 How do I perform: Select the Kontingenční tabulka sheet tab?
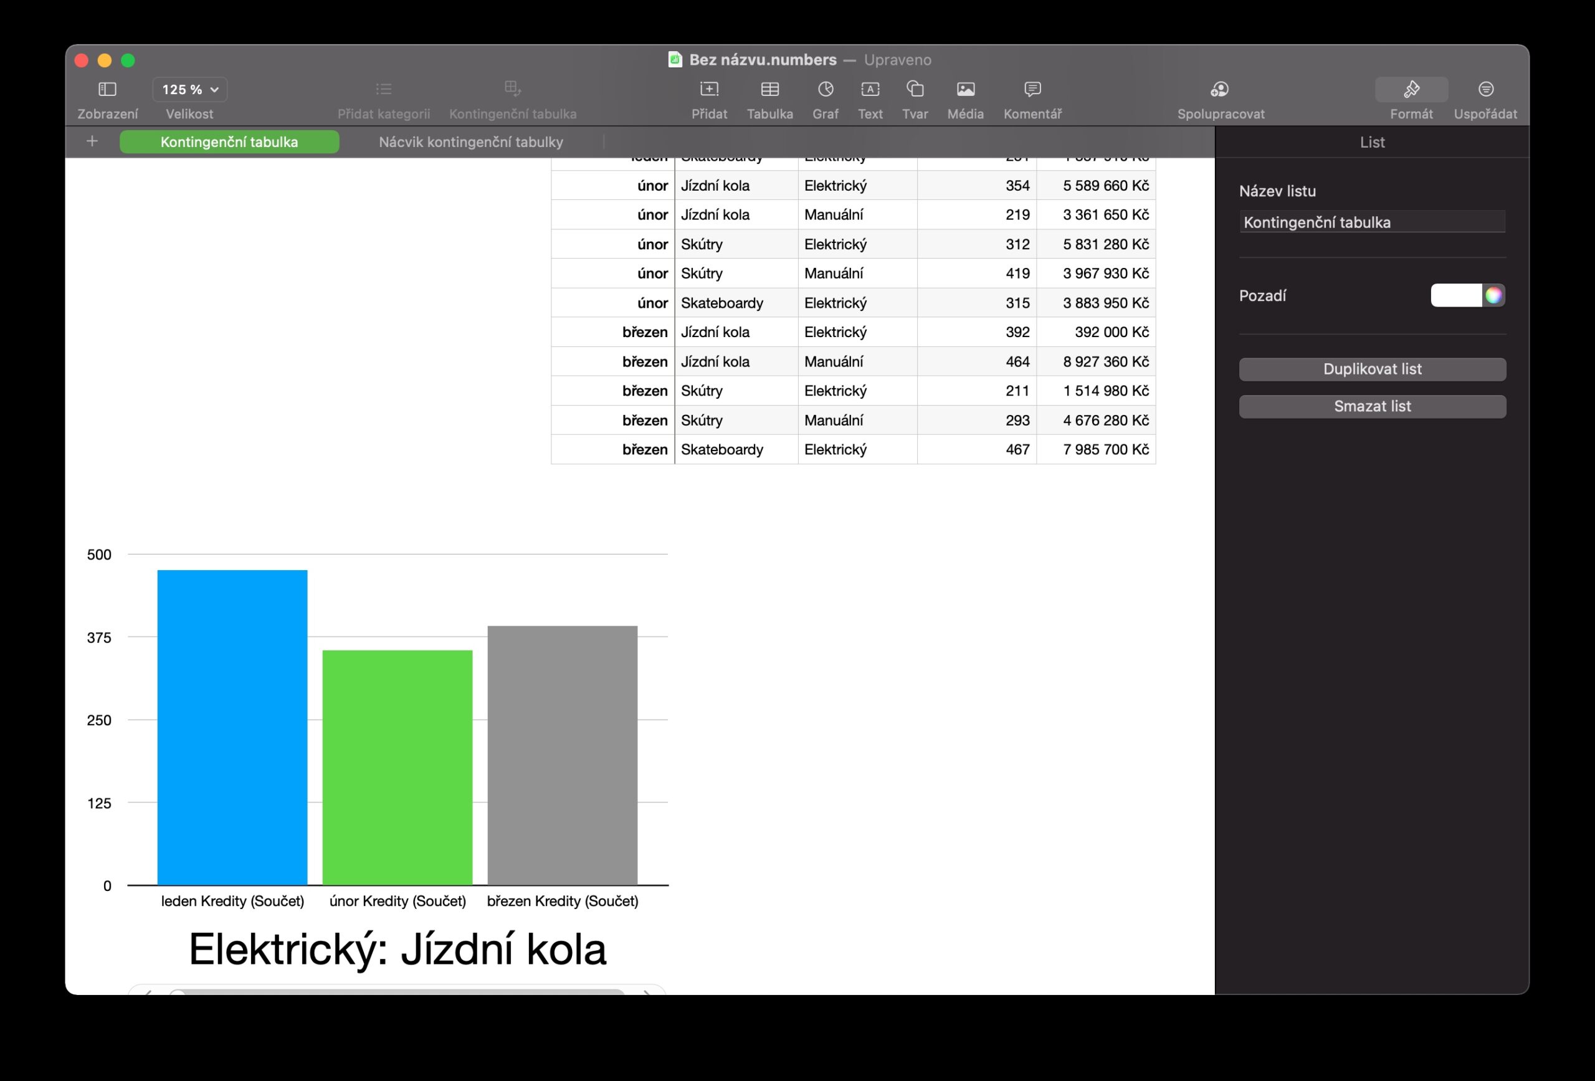click(229, 142)
